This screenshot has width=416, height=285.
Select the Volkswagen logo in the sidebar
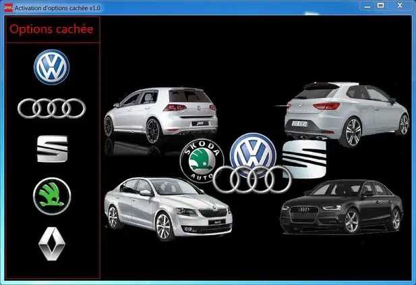(x=51, y=67)
